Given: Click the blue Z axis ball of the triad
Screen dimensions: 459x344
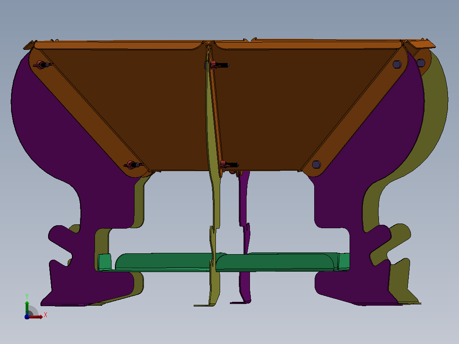Looking at the screenshot, I should click(x=27, y=317).
